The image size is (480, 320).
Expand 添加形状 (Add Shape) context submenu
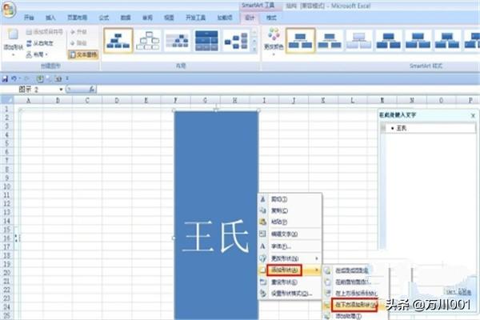point(290,270)
